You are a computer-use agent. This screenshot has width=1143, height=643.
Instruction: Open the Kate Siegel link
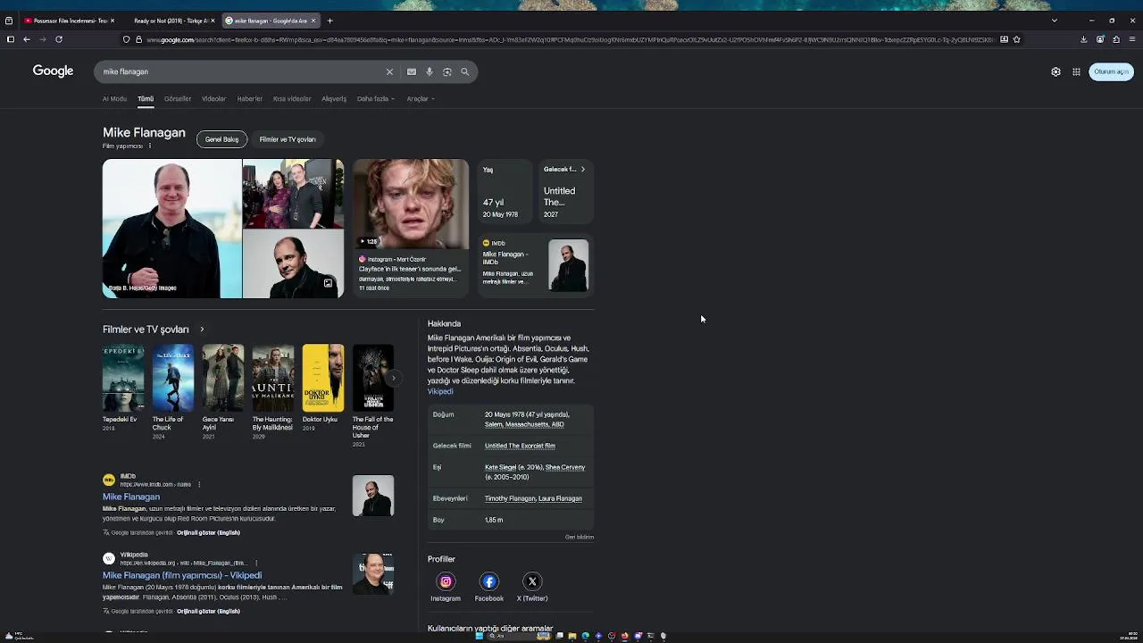point(501,467)
